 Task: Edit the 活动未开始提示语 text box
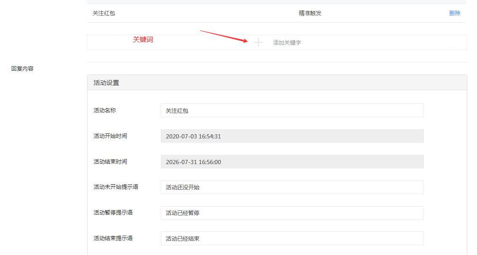click(x=292, y=187)
